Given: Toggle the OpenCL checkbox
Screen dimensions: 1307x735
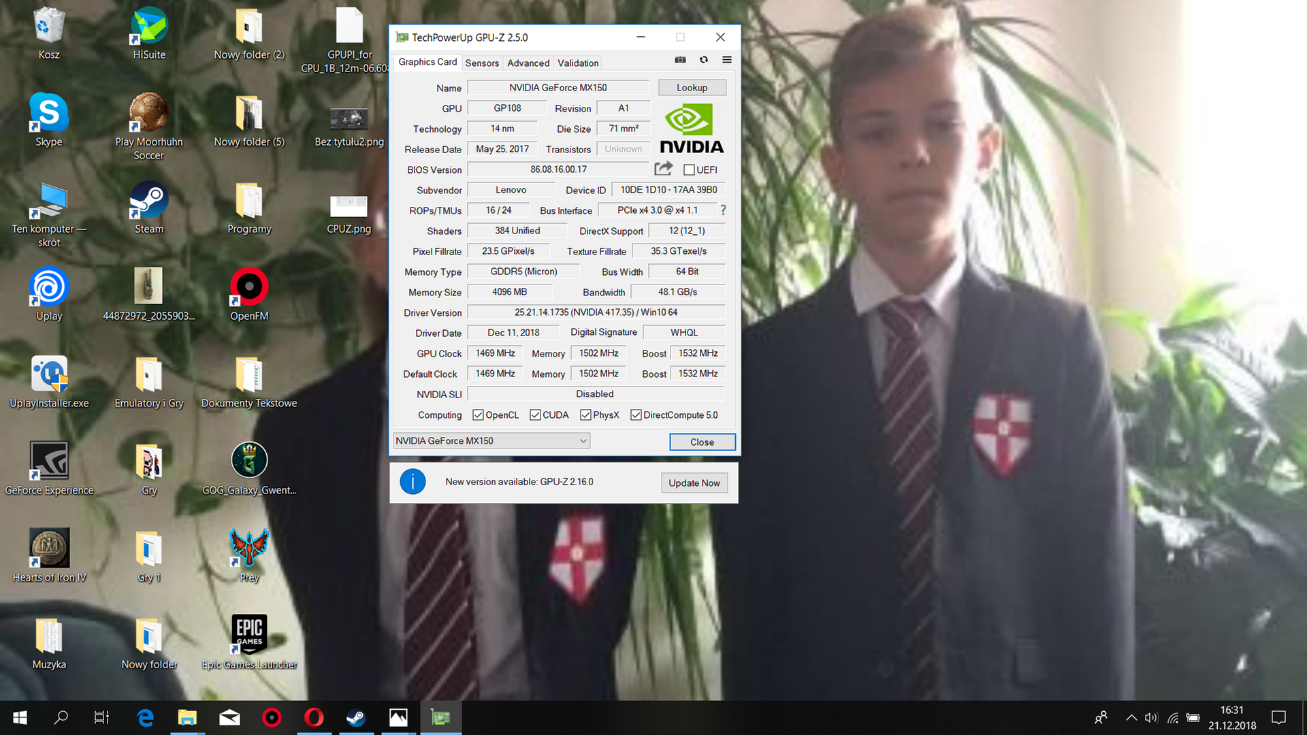Looking at the screenshot, I should point(478,415).
